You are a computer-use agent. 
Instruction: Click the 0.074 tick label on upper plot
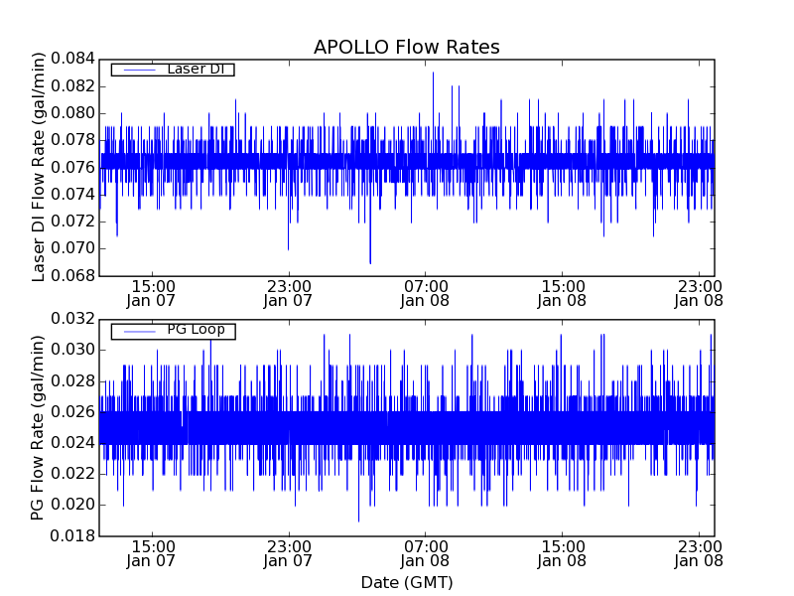(72, 194)
